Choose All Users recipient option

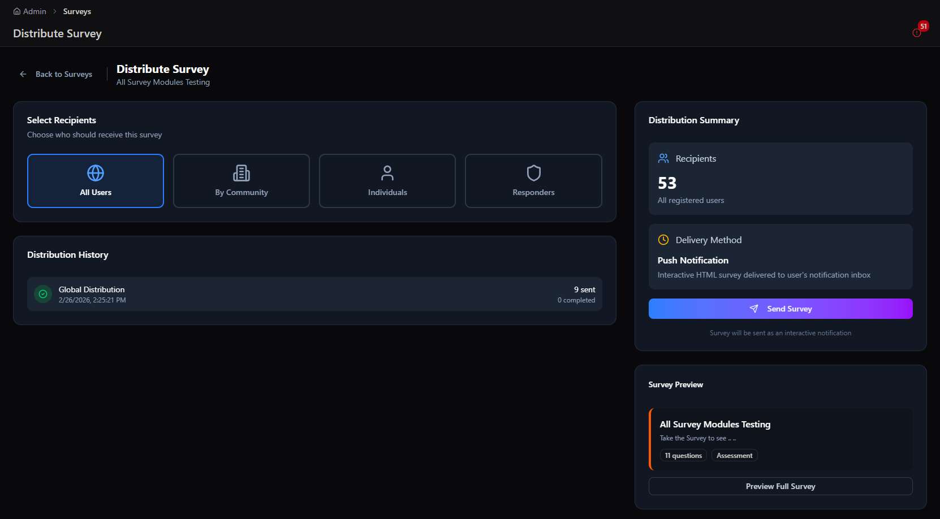pos(96,181)
